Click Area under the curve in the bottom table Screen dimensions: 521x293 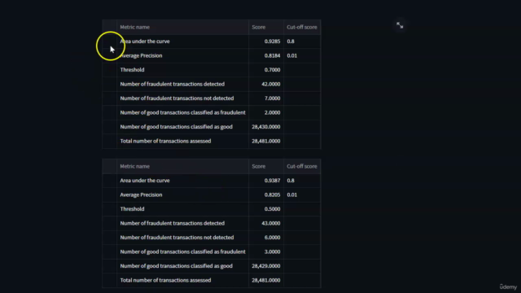tap(145, 181)
